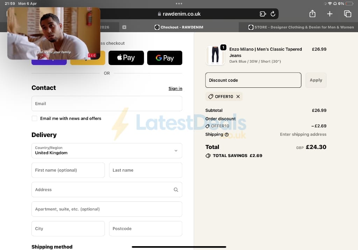Expand the Country/Region dropdown
Viewport: 358px width, 250px height.
[x=107, y=151]
